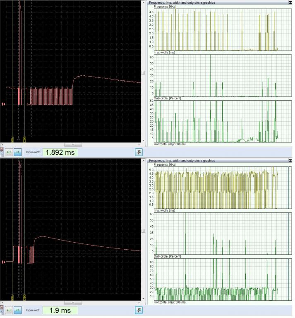
Task: Collapse graphics panel above the 5.0 kHz frequency chart
Action: tap(290, 160)
